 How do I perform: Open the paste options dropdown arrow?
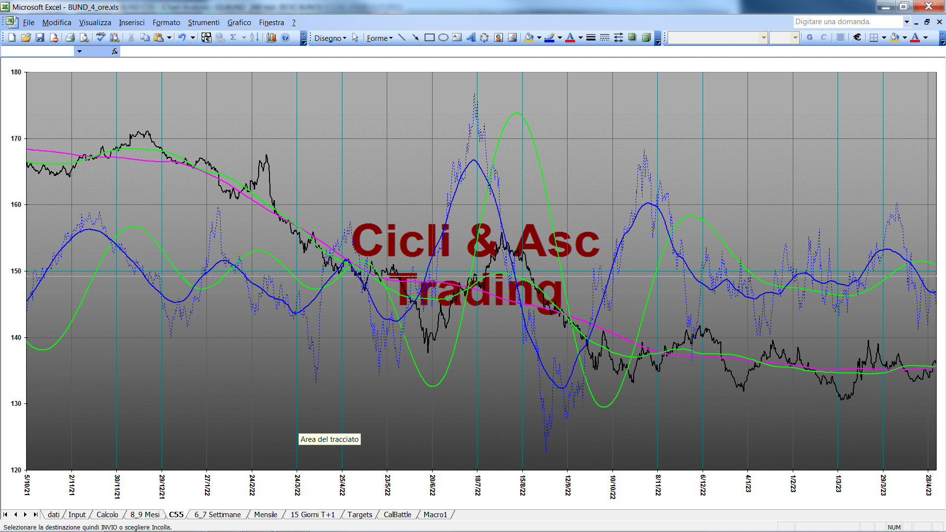click(169, 38)
